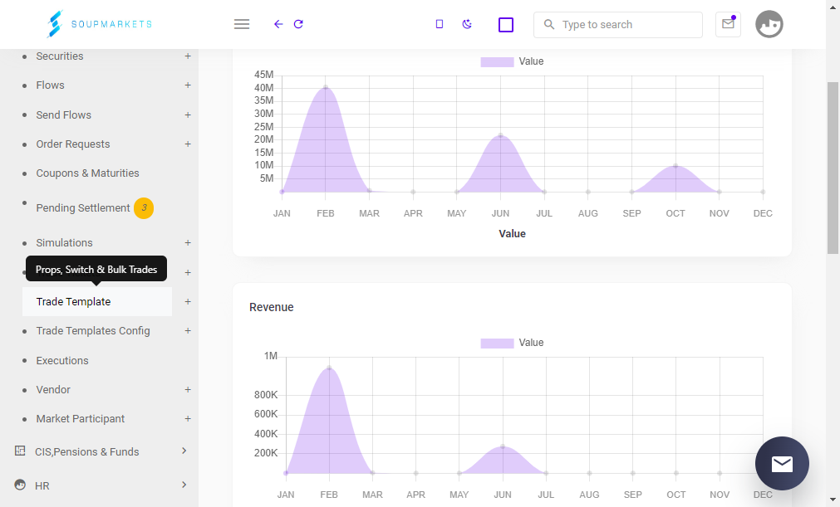This screenshot has height=507, width=840.
Task: Click the search magnifier icon
Action: click(x=549, y=25)
